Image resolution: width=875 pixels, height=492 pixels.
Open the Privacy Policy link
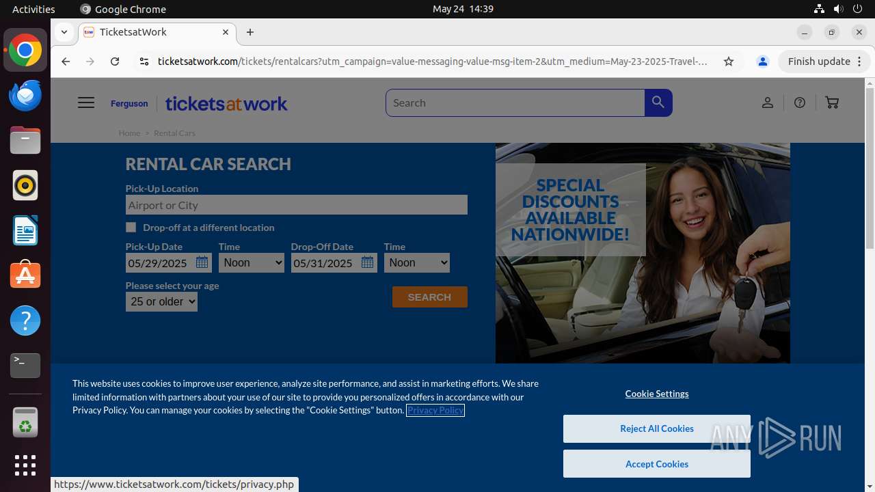tap(435, 410)
